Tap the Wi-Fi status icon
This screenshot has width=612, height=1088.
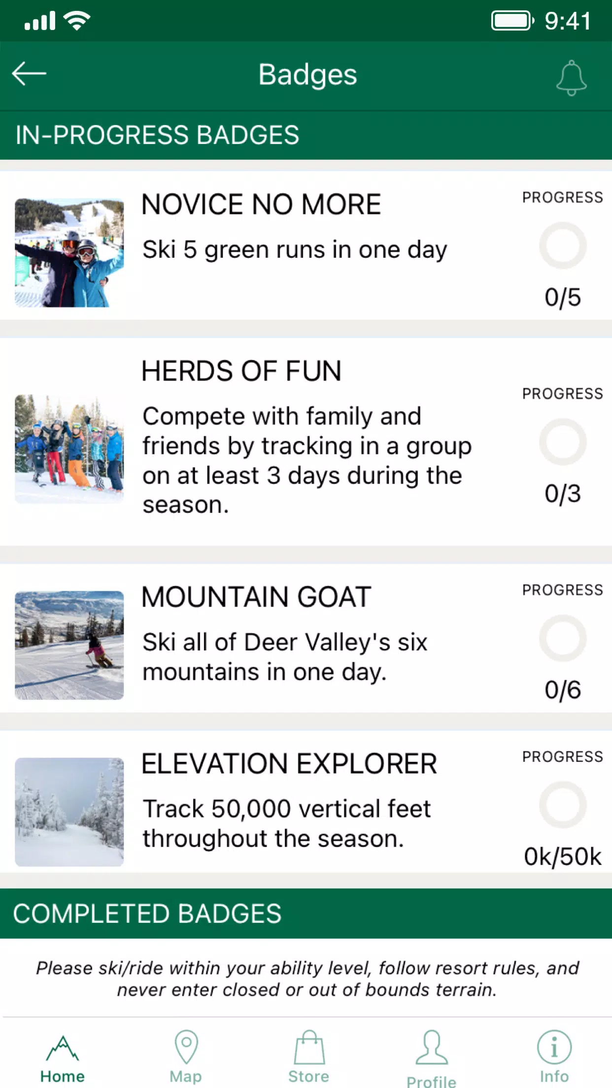[x=77, y=21]
